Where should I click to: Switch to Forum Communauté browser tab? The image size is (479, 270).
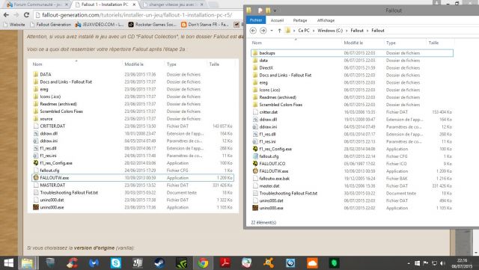[x=37, y=4]
